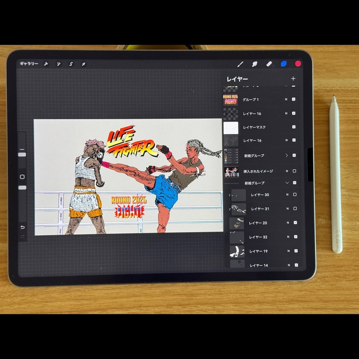The height and width of the screenshot is (359, 359).
Task: Return to the ギャラリー gallery
Action: (29, 64)
